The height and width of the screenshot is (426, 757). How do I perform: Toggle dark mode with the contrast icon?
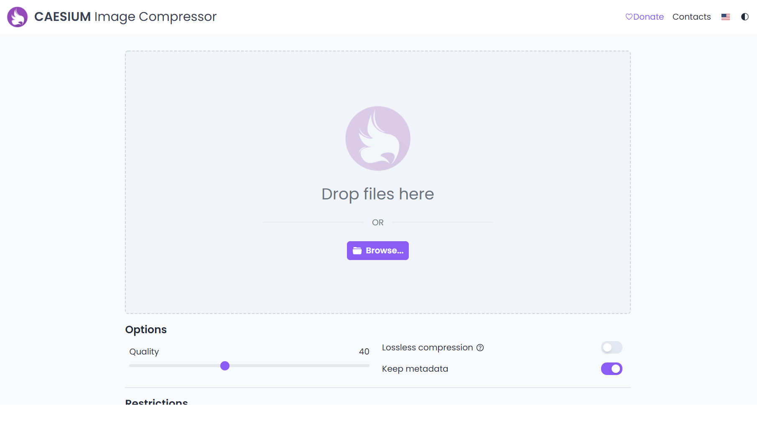[x=745, y=17]
